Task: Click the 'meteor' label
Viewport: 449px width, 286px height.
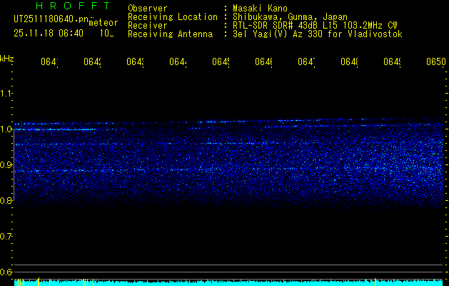Action: [x=104, y=23]
